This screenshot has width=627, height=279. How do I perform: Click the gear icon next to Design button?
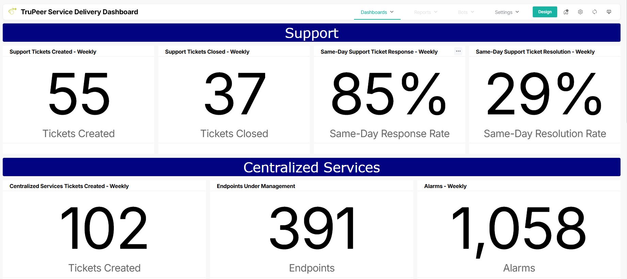pyautogui.click(x=580, y=12)
